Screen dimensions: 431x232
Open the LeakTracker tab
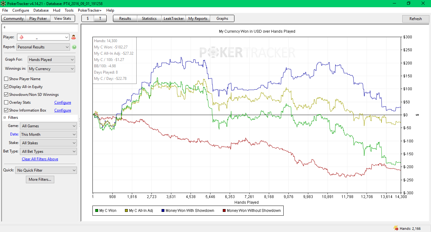(x=174, y=19)
